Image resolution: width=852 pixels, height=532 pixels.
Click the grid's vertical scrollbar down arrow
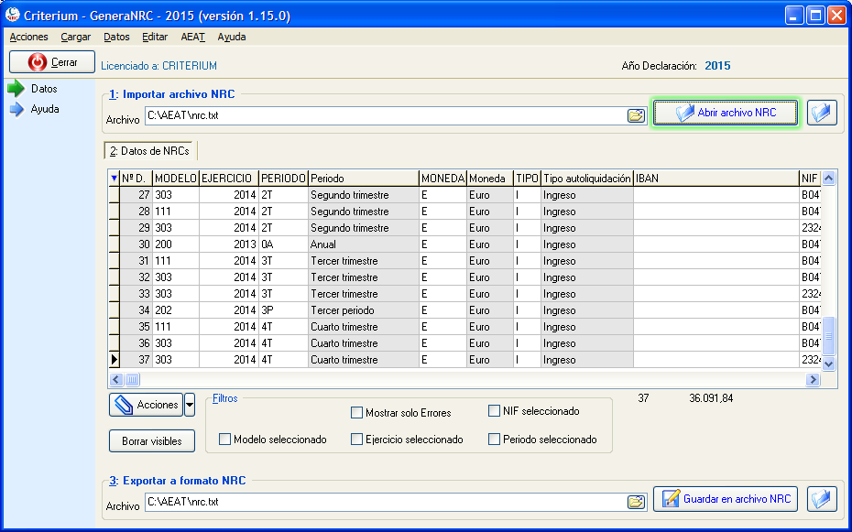point(828,364)
